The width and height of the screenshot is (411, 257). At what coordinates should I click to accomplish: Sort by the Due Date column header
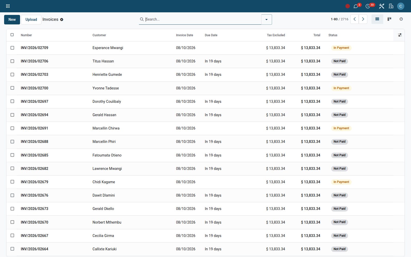click(211, 35)
